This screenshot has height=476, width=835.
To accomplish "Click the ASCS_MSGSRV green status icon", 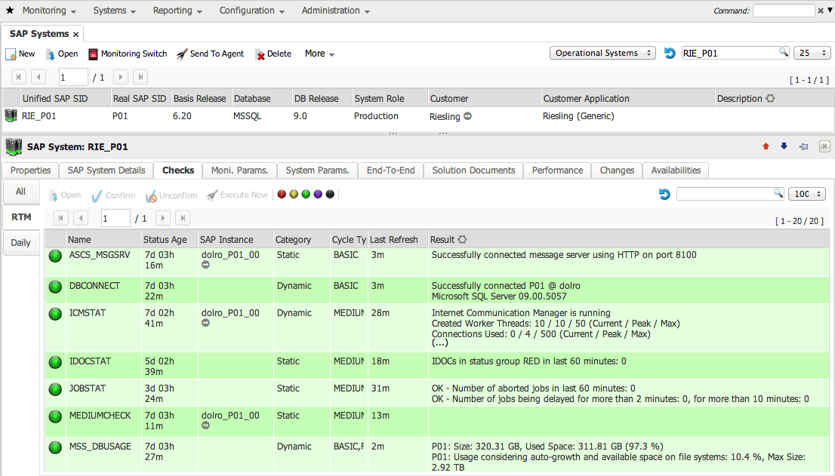I will (55, 256).
